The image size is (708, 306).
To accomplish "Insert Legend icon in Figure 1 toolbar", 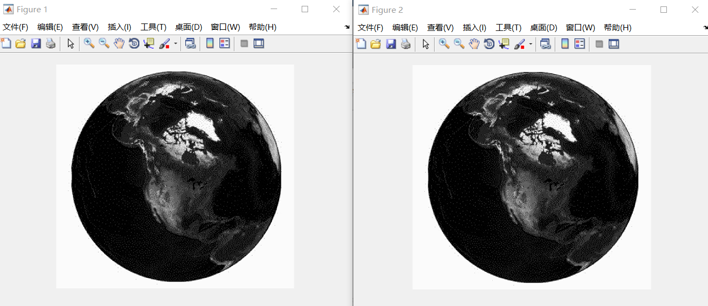I will tap(225, 44).
